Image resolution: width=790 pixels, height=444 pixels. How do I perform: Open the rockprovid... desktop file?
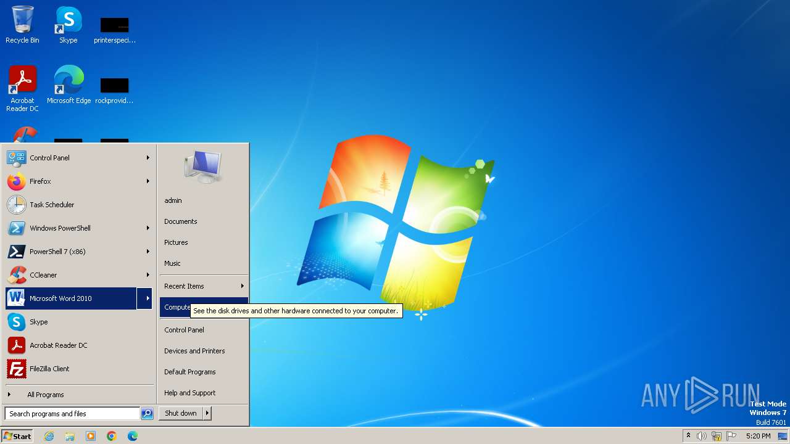pyautogui.click(x=115, y=91)
